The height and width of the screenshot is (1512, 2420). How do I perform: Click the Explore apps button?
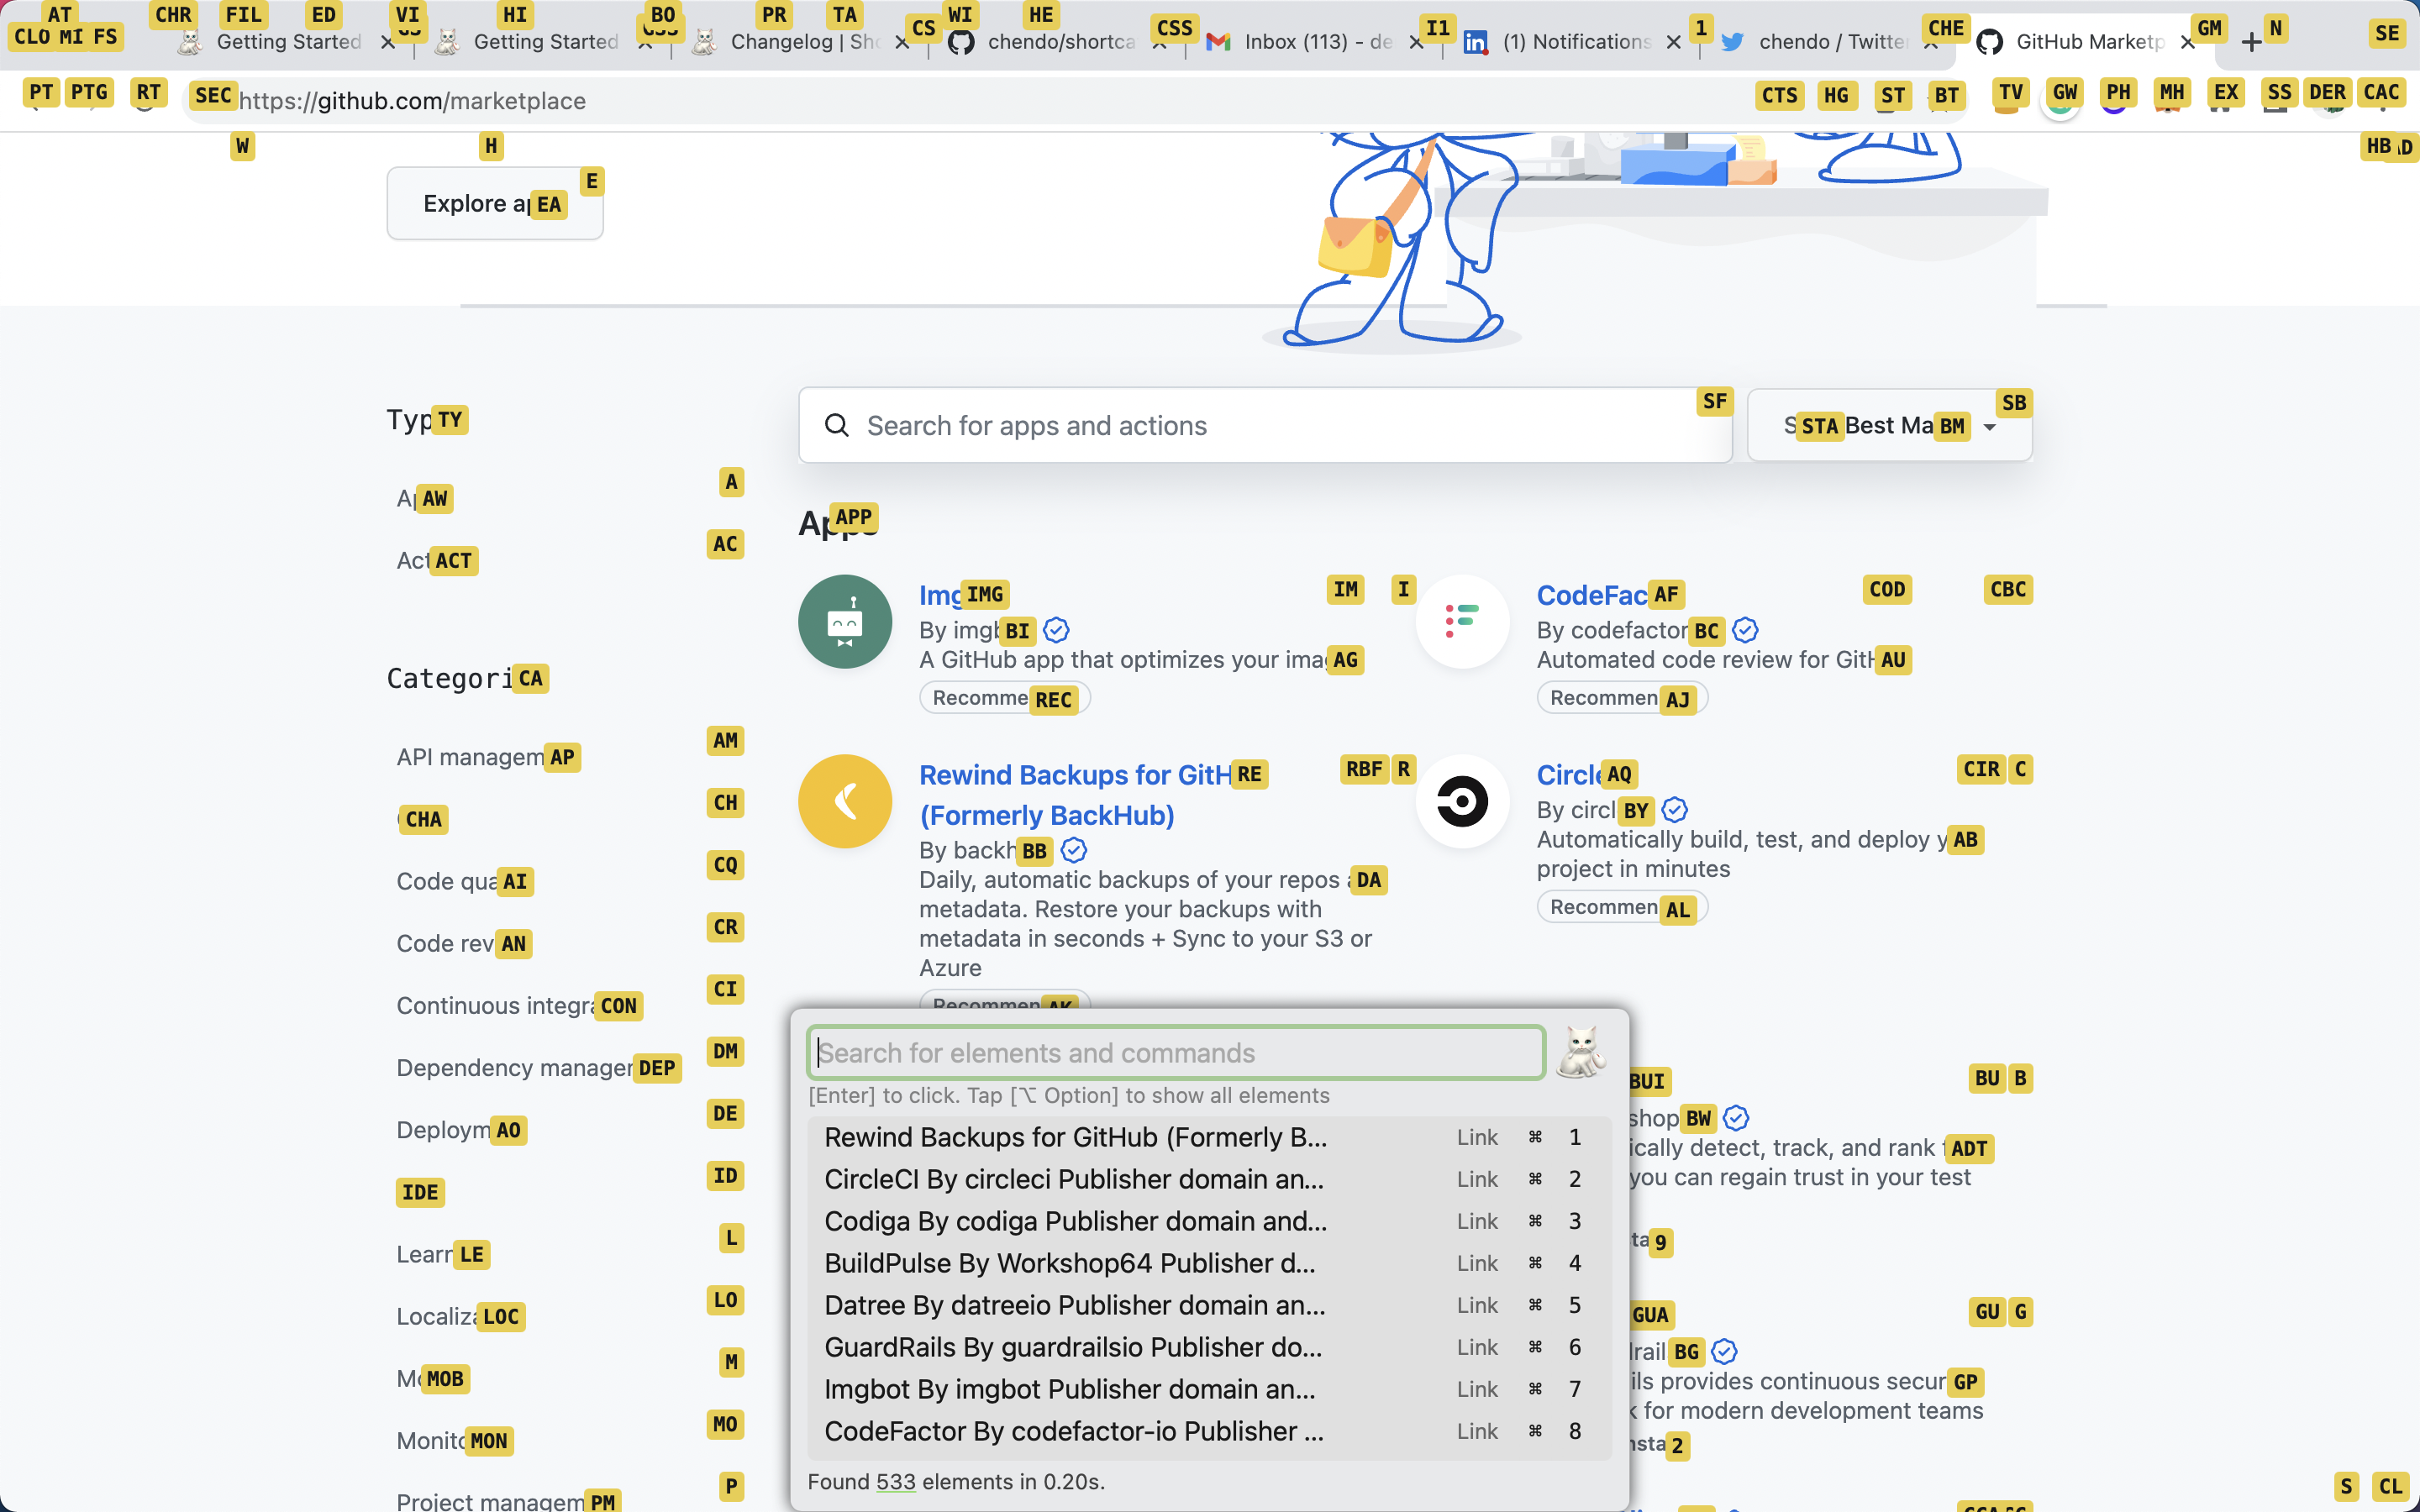click(495, 203)
